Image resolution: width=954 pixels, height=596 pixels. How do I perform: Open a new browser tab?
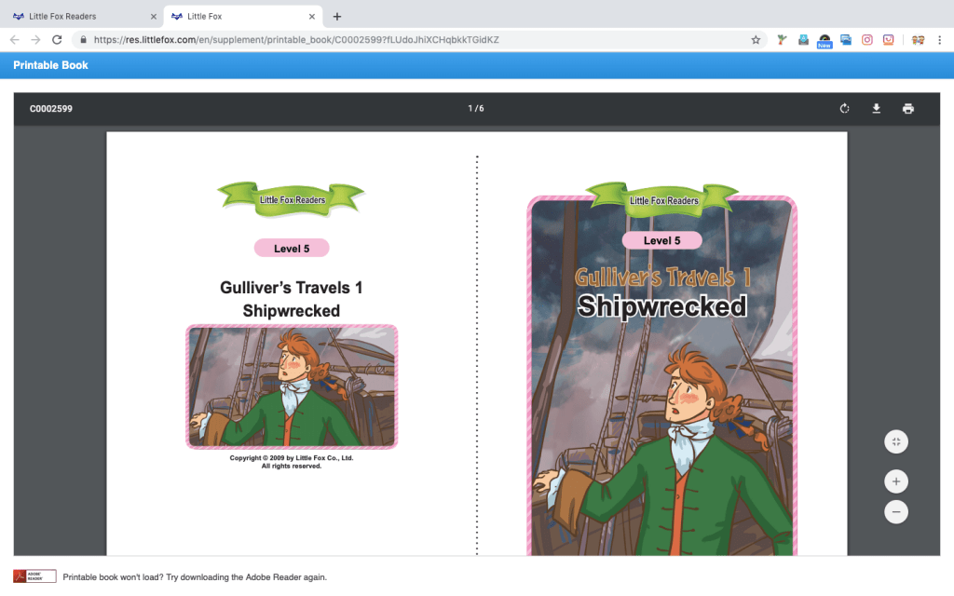[x=337, y=16]
